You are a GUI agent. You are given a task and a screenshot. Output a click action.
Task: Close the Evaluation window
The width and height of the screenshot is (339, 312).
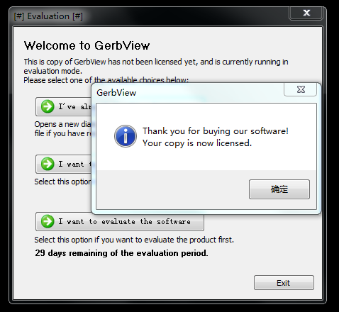306,13
